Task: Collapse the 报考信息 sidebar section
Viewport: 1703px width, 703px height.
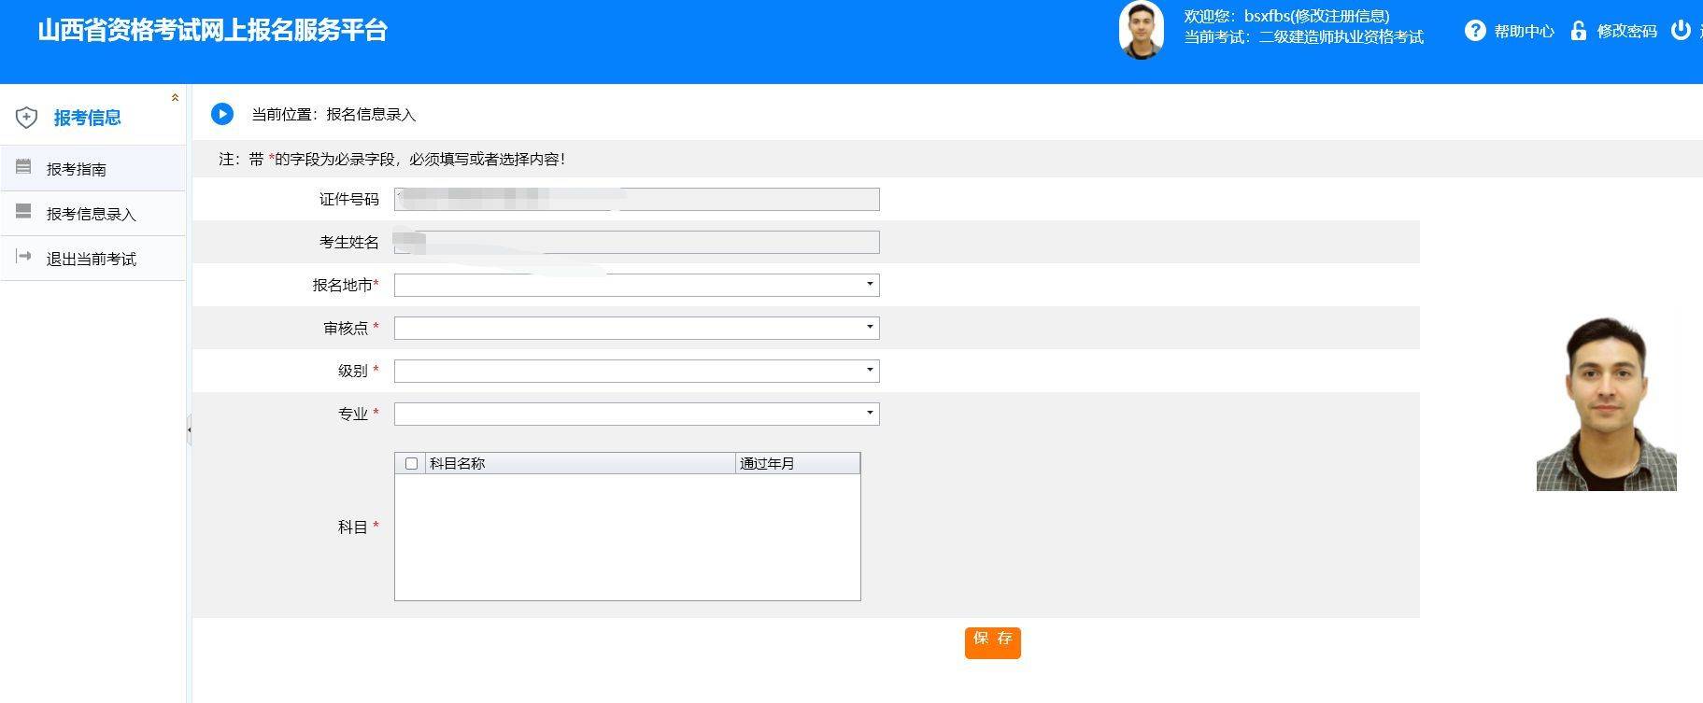Action: coord(175,98)
